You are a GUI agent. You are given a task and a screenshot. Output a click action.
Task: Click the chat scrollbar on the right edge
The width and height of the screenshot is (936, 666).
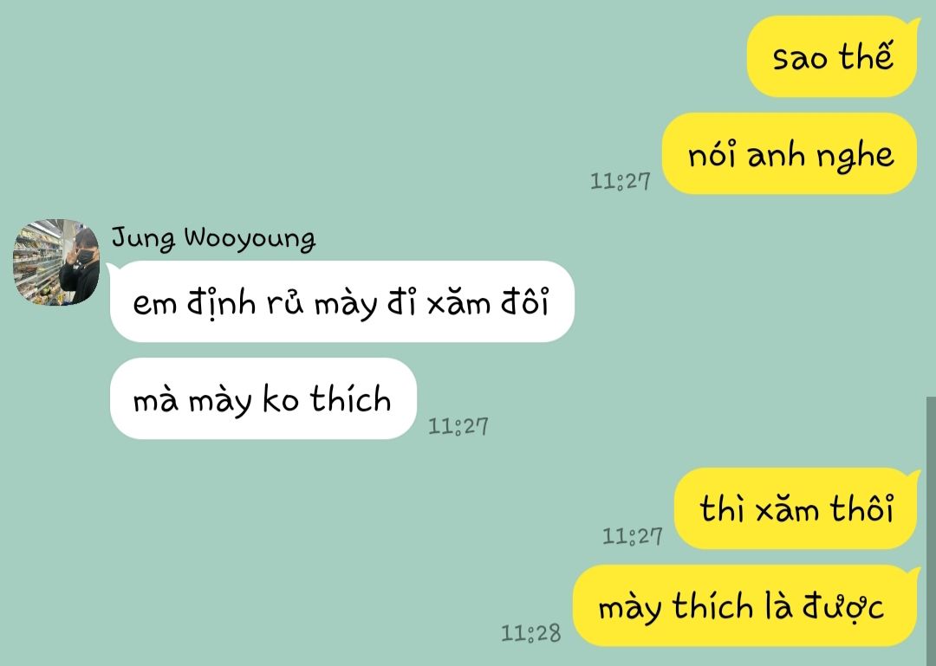(x=931, y=531)
